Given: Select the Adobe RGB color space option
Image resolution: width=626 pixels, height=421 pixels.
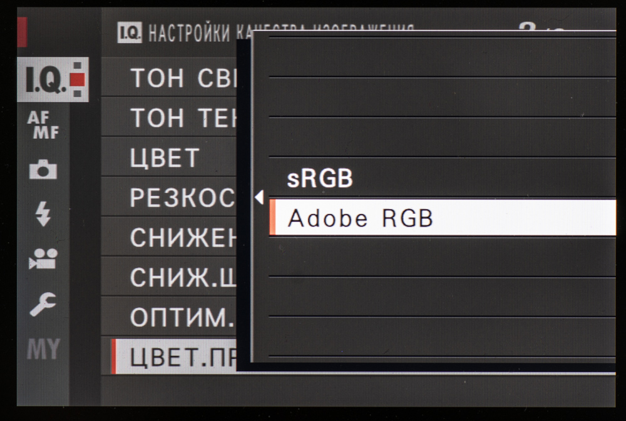Looking at the screenshot, I should (443, 218).
